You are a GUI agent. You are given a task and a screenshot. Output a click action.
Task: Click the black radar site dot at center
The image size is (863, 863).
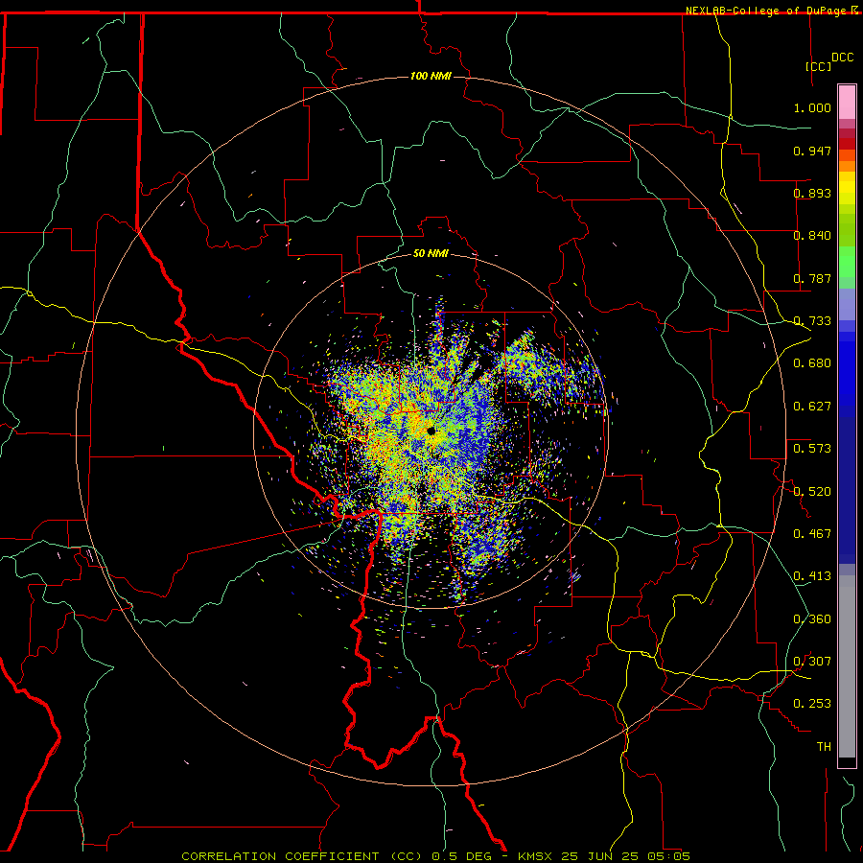(x=431, y=431)
